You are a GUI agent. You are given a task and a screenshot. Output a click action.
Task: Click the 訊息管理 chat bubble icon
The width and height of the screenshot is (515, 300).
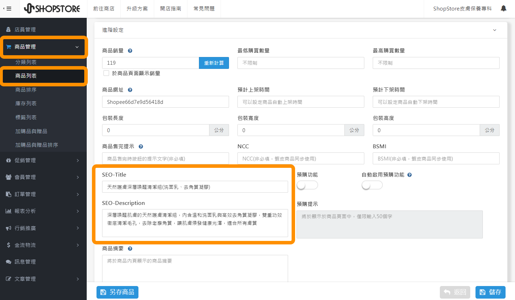[x=8, y=262]
